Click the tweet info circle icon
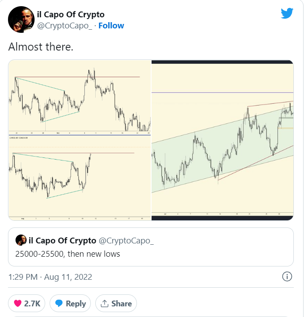304x317 pixels. click(287, 276)
